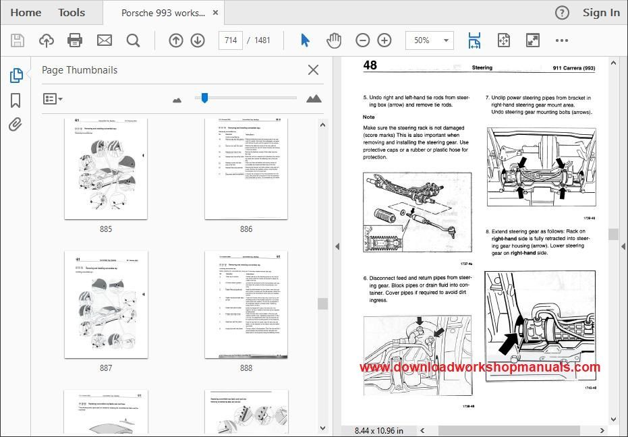Select the Porsche 993 workshop document tab

coord(163,13)
